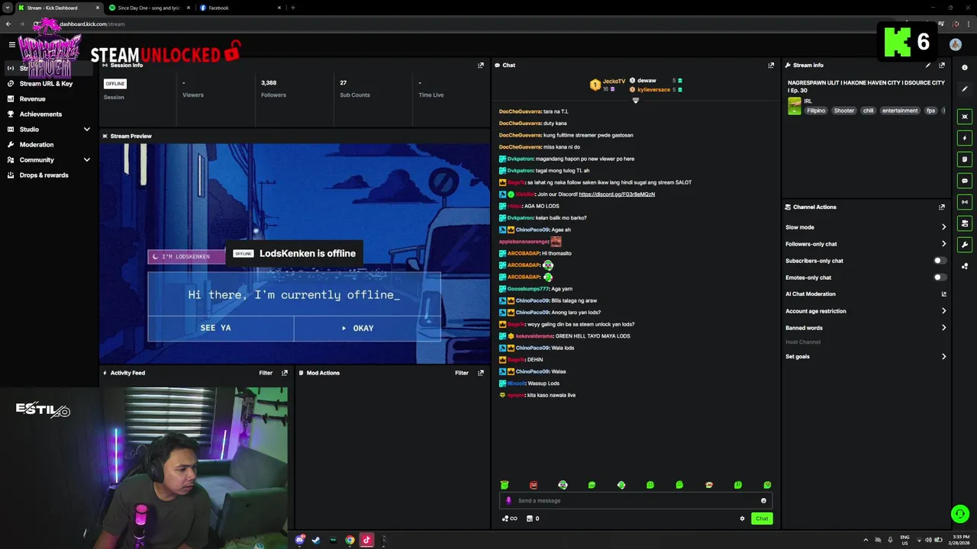The height and width of the screenshot is (549, 977).
Task: Open chat settings gear
Action: point(742,518)
